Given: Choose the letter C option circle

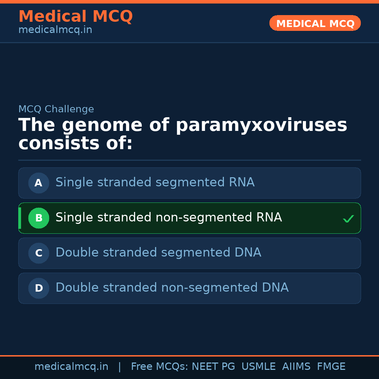Looking at the screenshot, I should [x=39, y=253].
